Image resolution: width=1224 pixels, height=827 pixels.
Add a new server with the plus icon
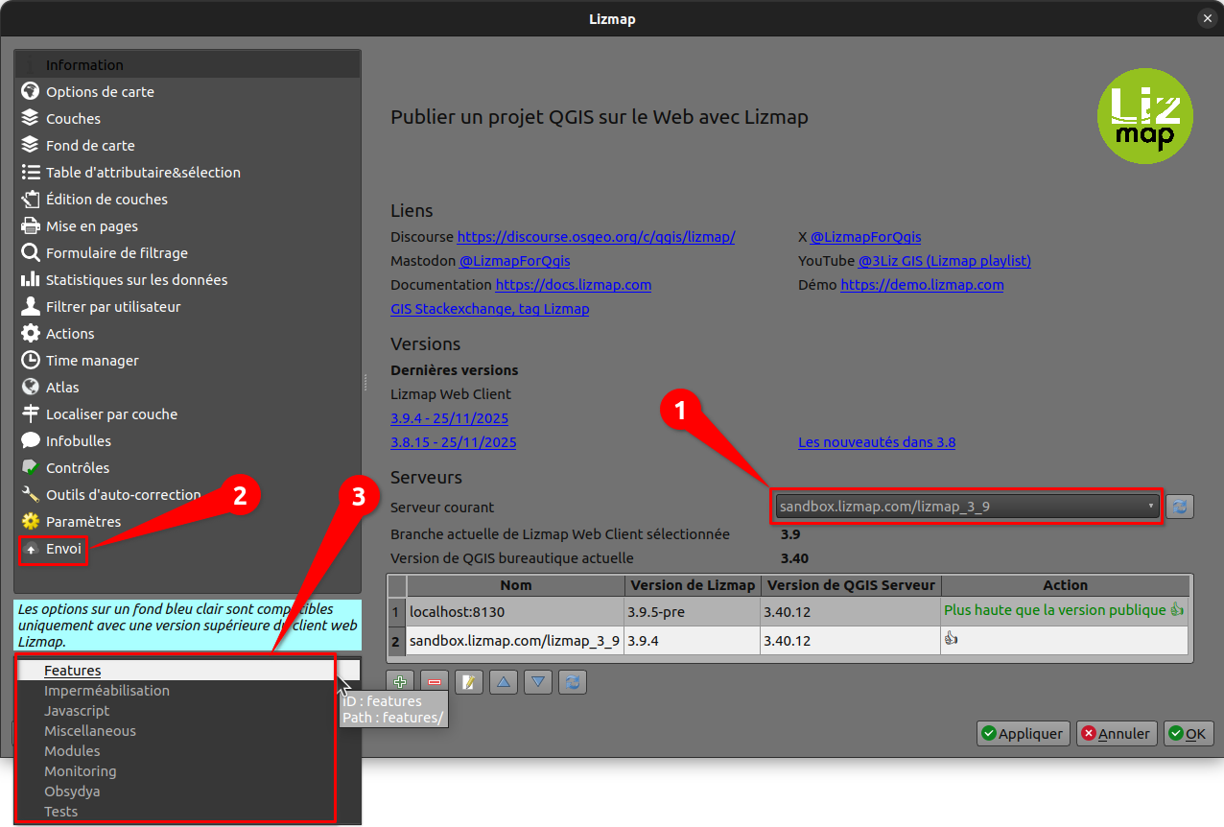pos(400,681)
